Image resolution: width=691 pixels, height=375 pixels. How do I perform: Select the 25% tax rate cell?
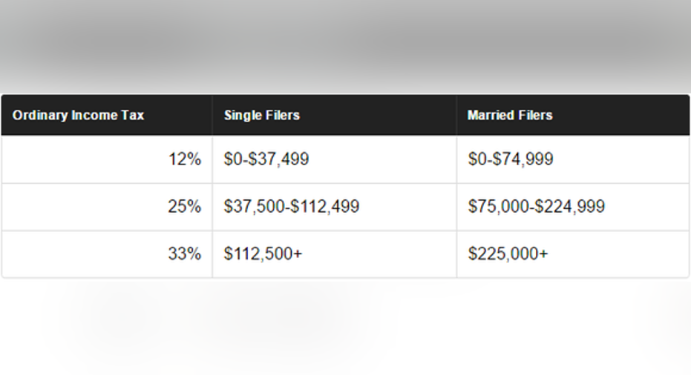pos(184,207)
